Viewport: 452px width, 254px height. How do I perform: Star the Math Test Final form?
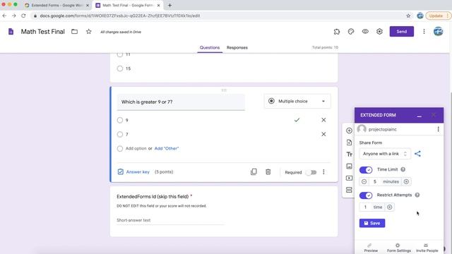pyautogui.click(x=89, y=32)
